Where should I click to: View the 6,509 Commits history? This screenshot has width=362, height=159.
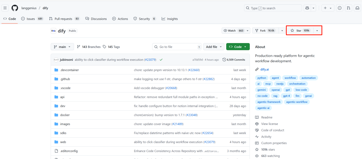coord(234,59)
